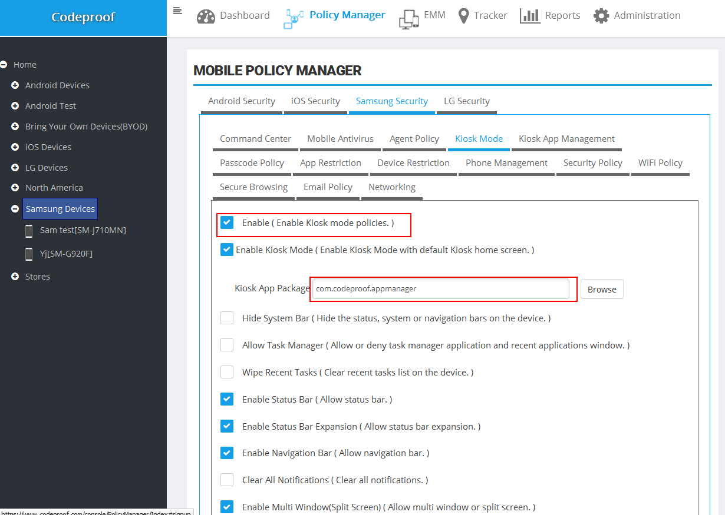Collapse the Home tree node
Image resolution: width=725 pixels, height=515 pixels.
coord(4,65)
